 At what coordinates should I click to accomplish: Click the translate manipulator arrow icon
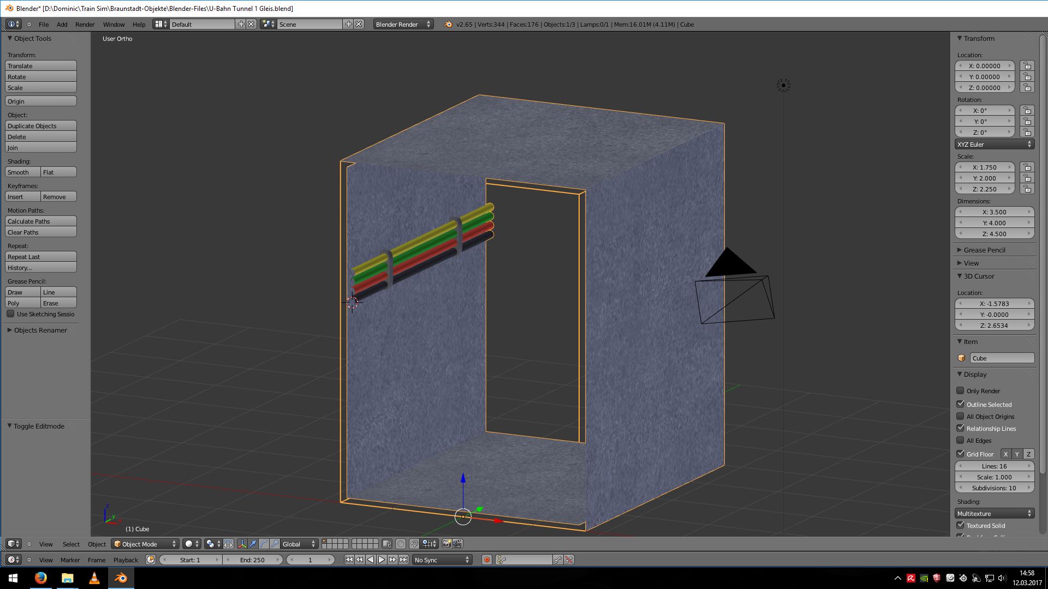(253, 544)
